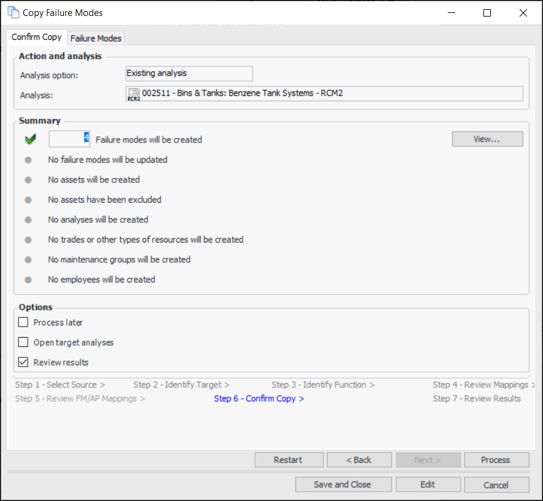Click the Restart button
The width and height of the screenshot is (543, 501).
tap(289, 460)
